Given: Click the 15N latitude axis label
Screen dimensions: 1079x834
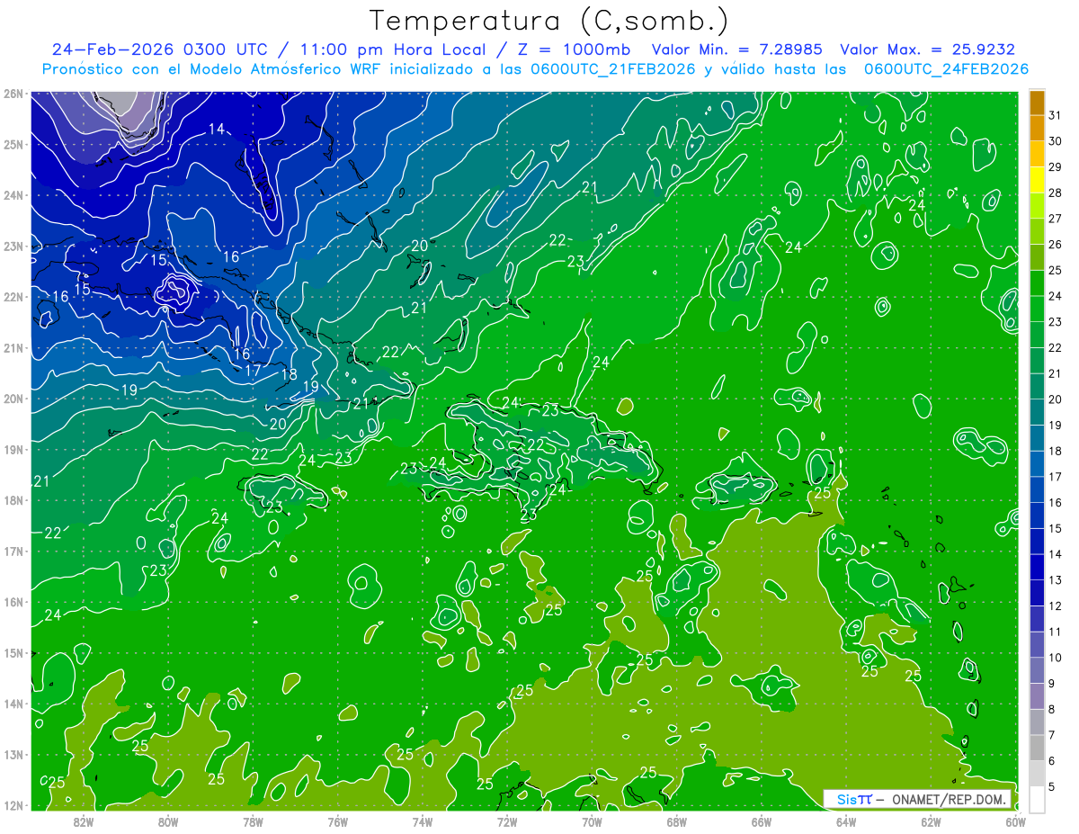Looking at the screenshot, I should [x=13, y=653].
